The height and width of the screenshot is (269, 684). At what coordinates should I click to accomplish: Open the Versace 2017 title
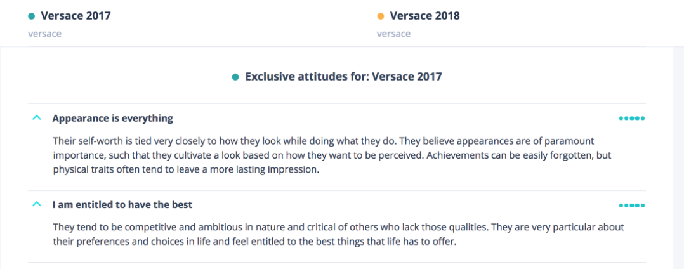coord(76,16)
